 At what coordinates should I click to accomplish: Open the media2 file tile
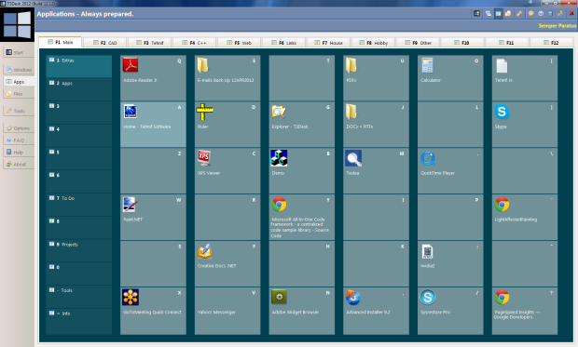click(x=450, y=263)
